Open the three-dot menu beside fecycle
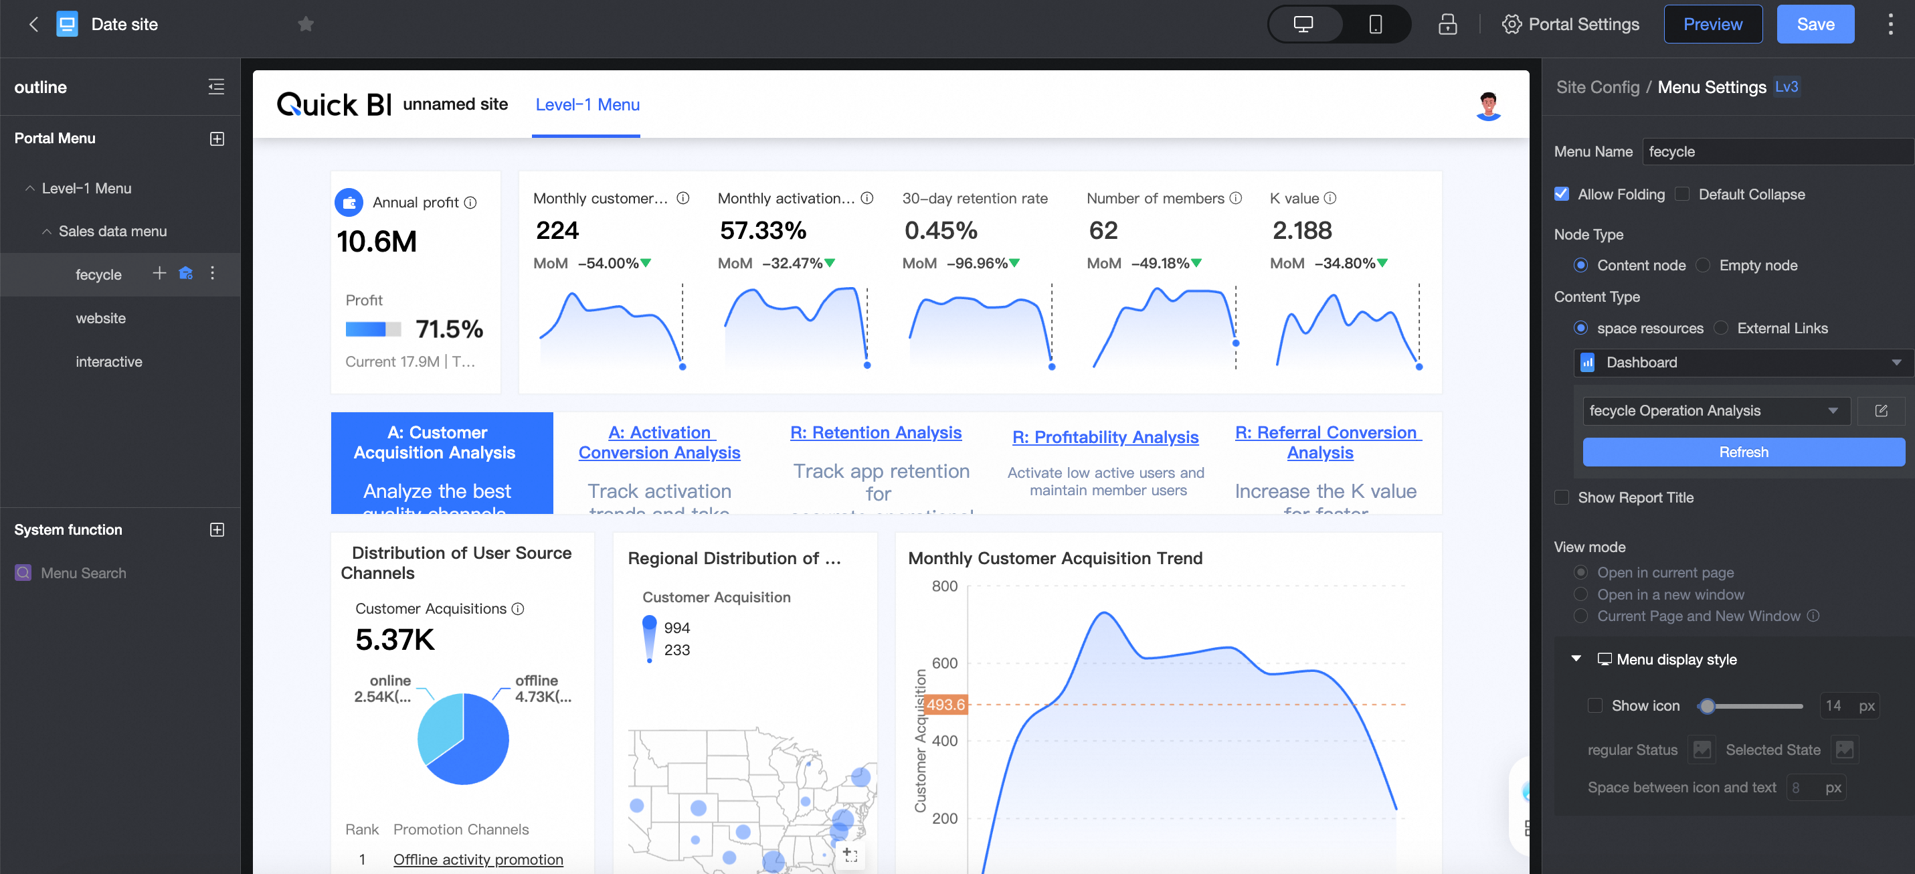 213,274
